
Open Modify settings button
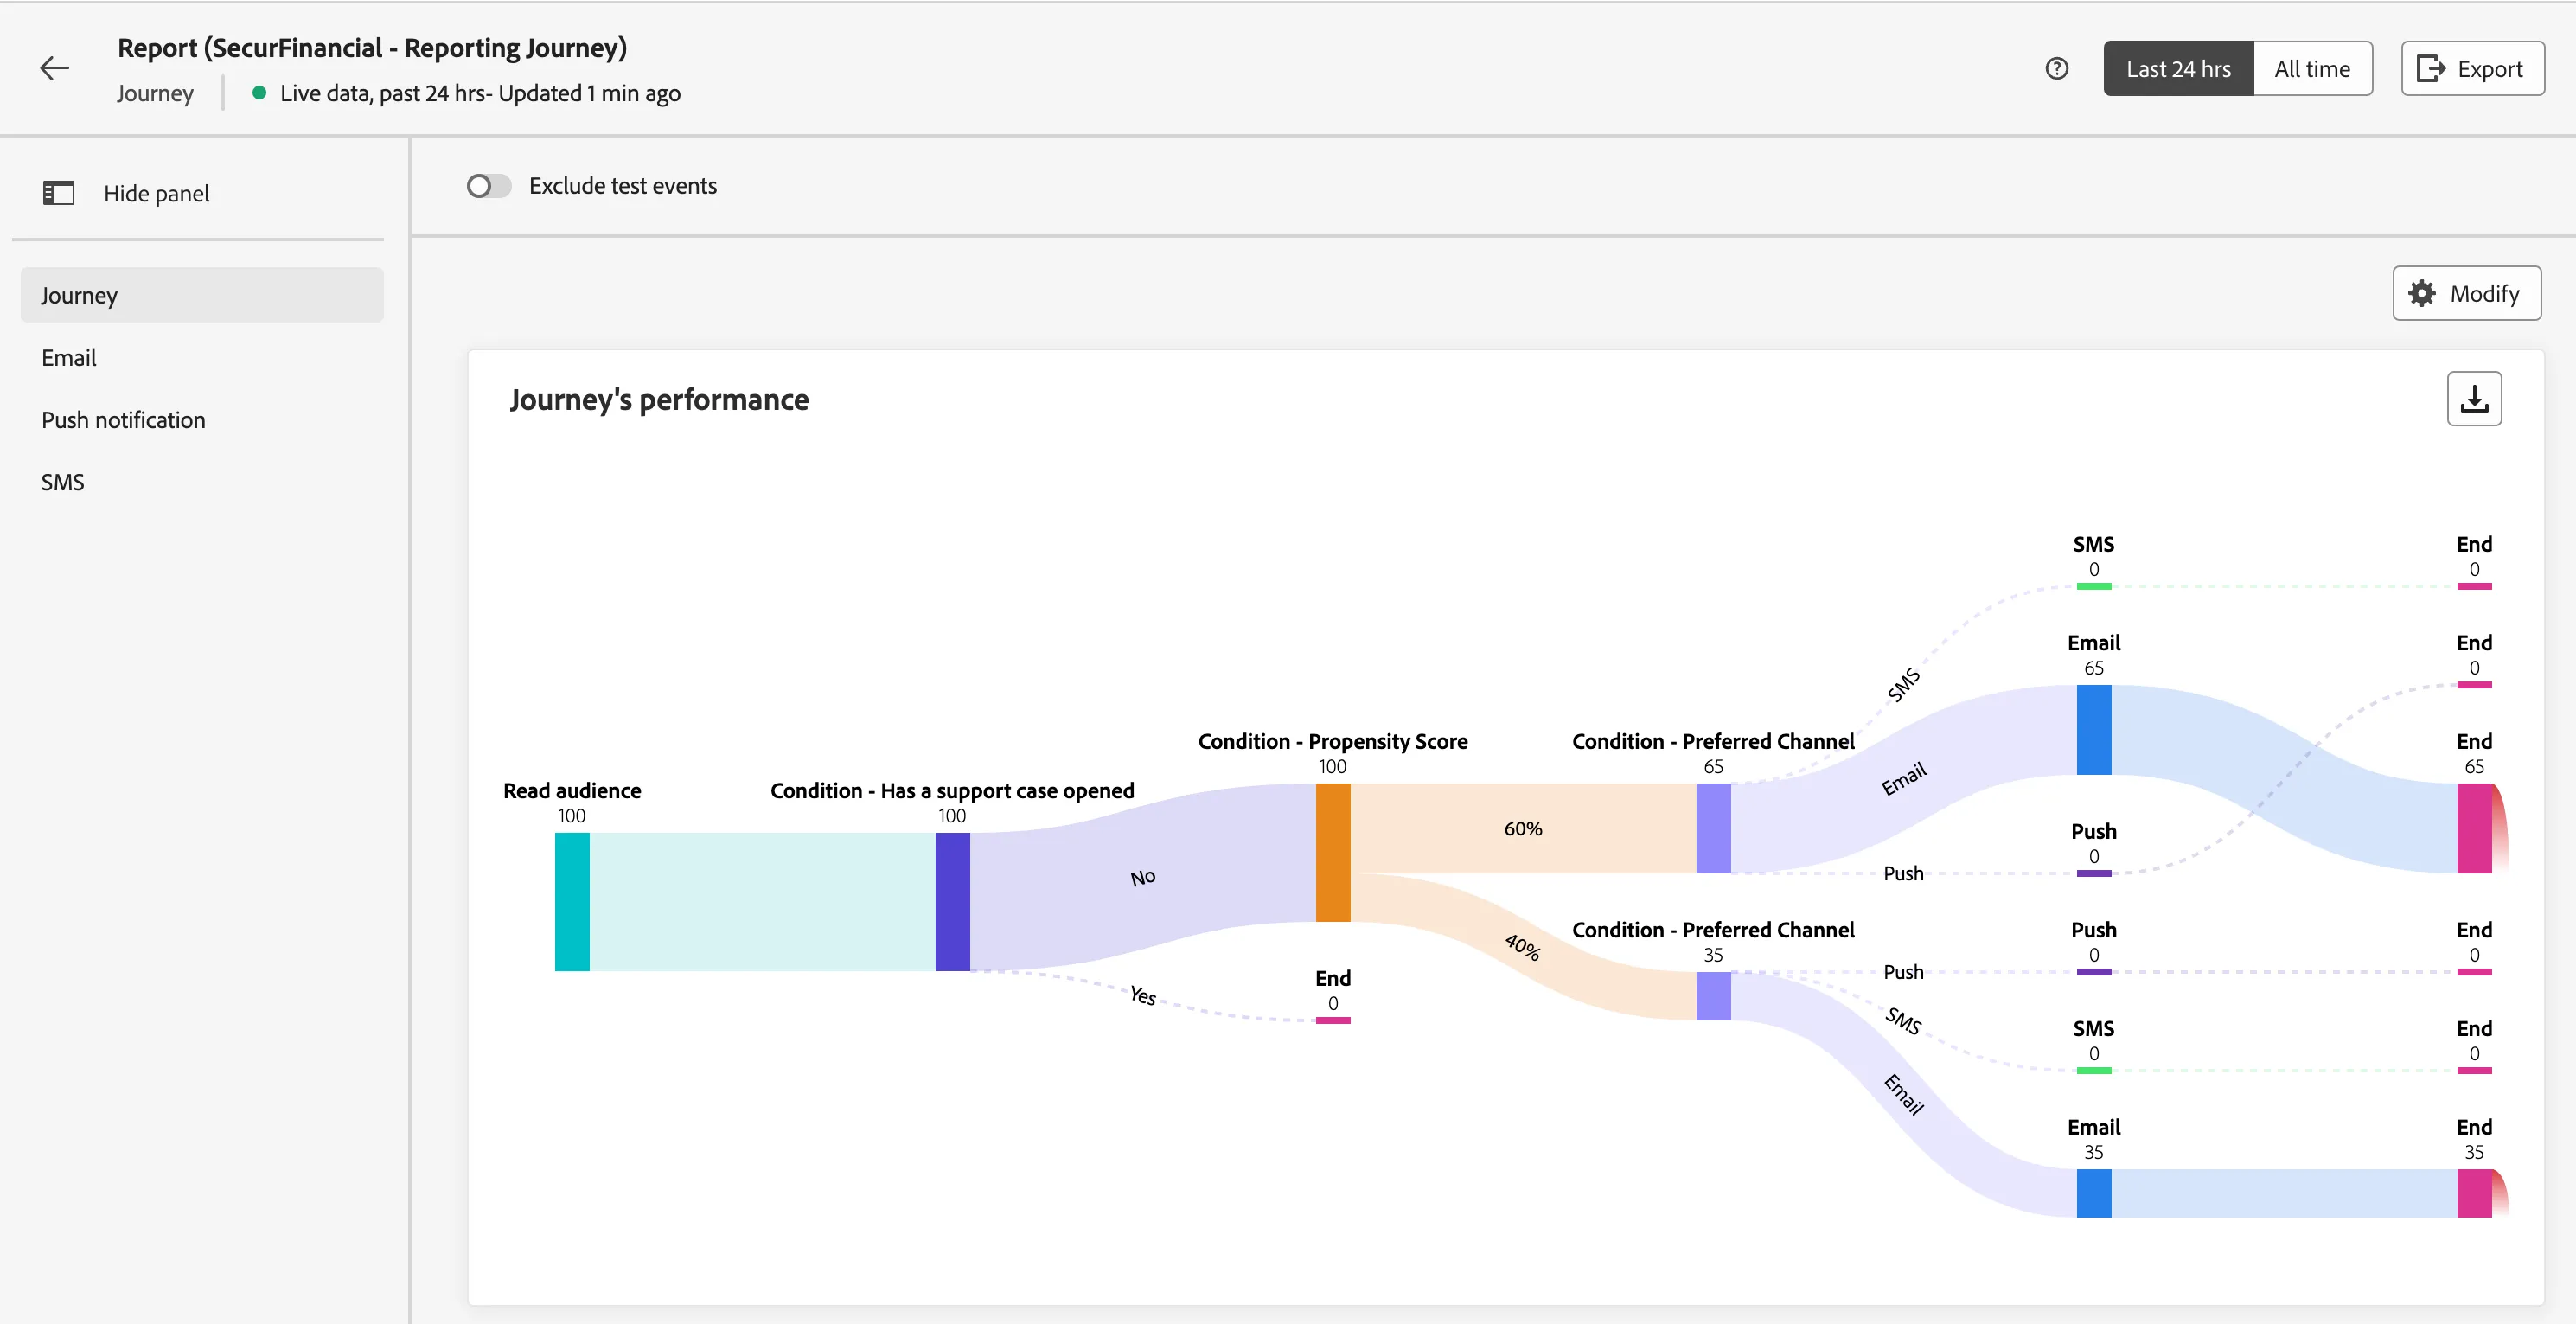(2466, 293)
